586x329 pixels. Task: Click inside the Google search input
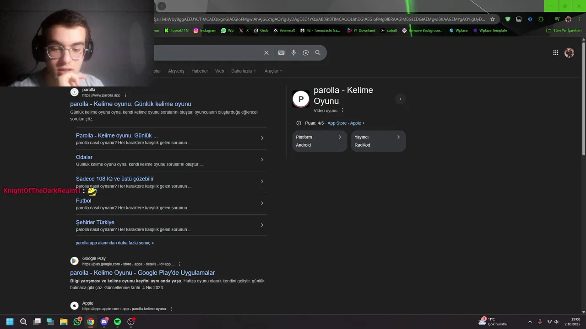(x=206, y=53)
